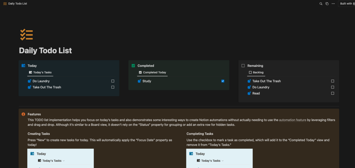Check the Do Laundry box under Today
Screen dimensions: 355x168
[x=113, y=81]
